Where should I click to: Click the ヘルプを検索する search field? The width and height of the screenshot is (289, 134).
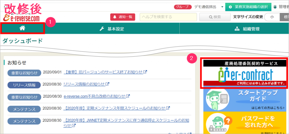(168, 17)
